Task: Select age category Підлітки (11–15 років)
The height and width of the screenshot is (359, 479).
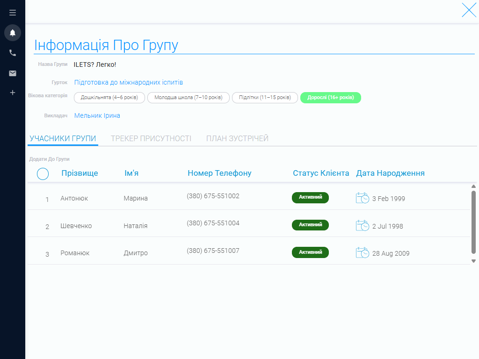Action: tap(265, 98)
